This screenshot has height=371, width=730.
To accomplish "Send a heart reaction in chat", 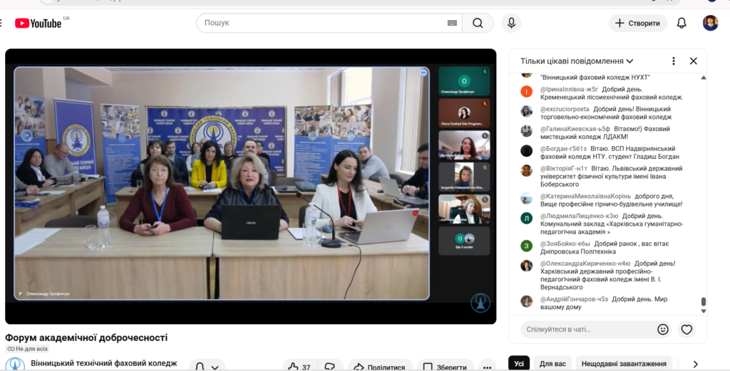I will point(687,329).
